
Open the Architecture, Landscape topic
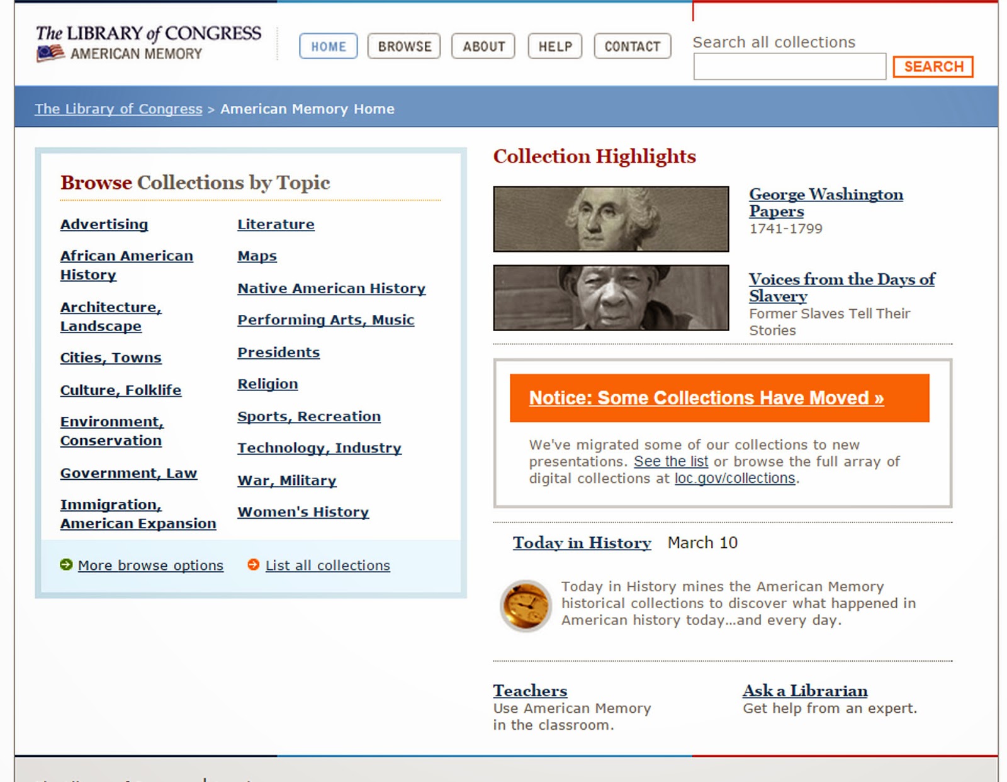coord(111,316)
